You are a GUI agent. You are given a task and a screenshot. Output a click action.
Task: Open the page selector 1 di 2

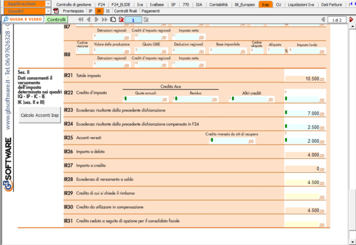point(339,20)
